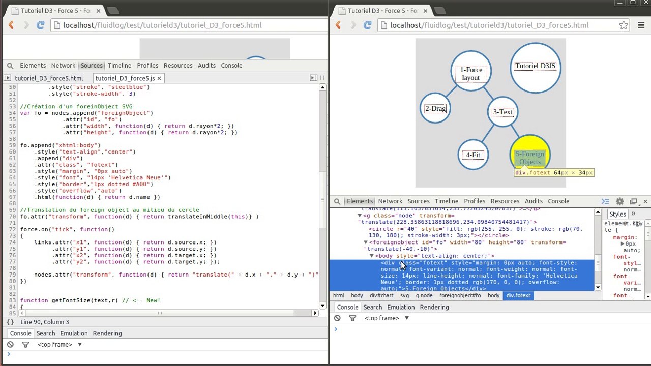Expand margin property in Styles pane

(622, 244)
